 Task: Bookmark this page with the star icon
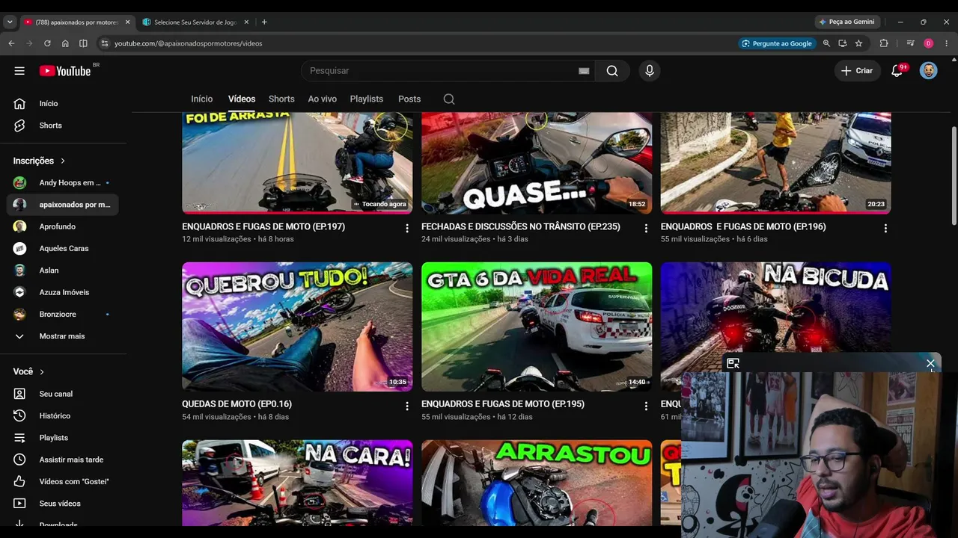(x=858, y=43)
